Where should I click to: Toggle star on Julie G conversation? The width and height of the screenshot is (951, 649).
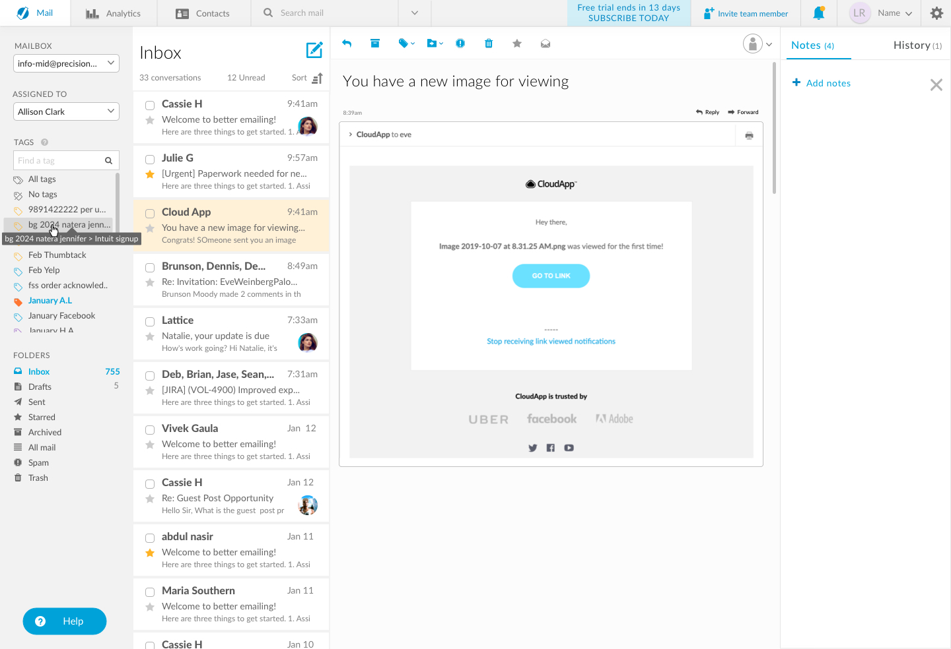point(150,174)
